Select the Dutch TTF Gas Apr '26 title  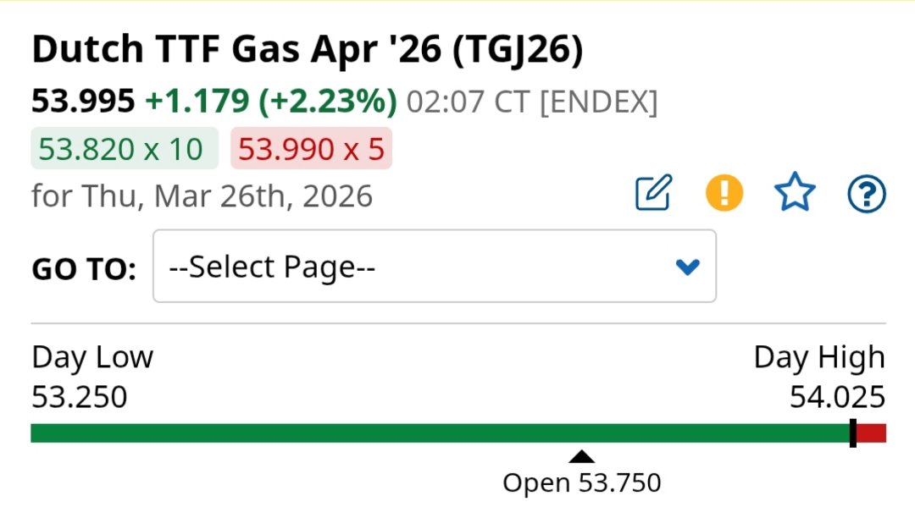(x=307, y=51)
